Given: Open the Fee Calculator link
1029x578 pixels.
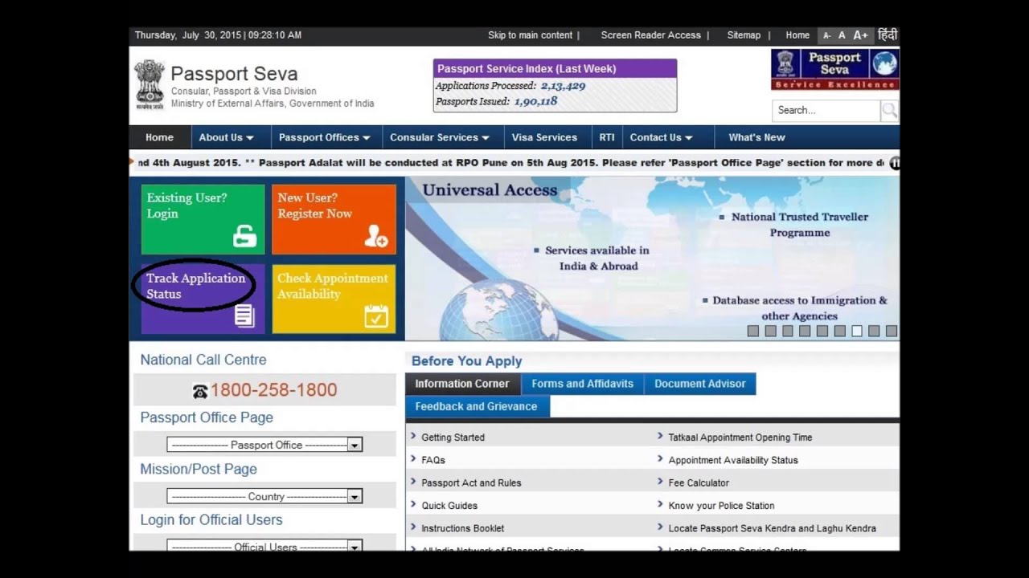Looking at the screenshot, I should click(x=699, y=483).
